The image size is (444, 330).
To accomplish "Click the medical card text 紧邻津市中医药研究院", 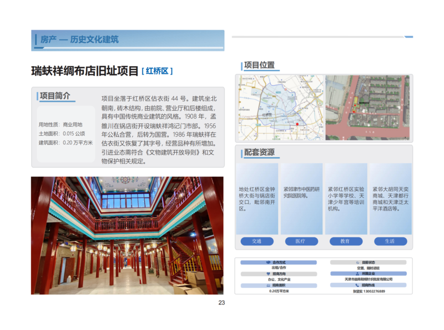I will (x=301, y=192).
